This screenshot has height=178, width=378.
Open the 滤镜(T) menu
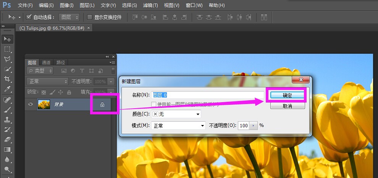[x=150, y=5]
